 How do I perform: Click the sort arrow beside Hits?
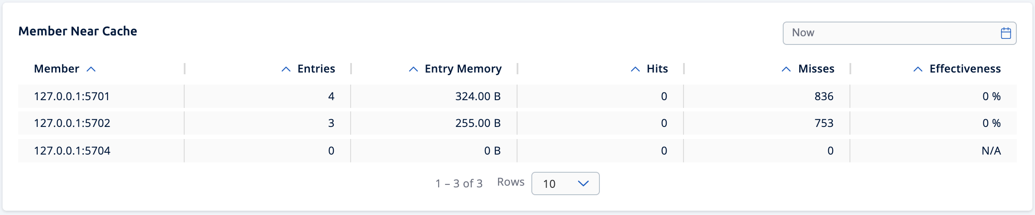tap(635, 69)
